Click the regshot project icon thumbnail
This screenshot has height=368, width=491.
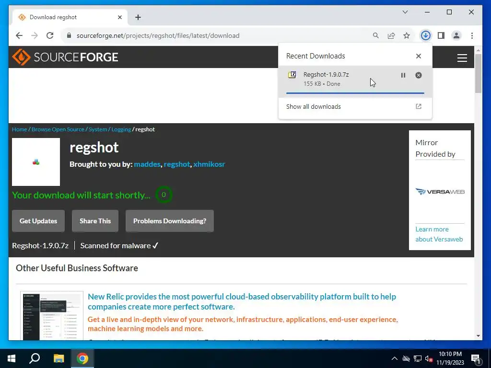coord(36,162)
